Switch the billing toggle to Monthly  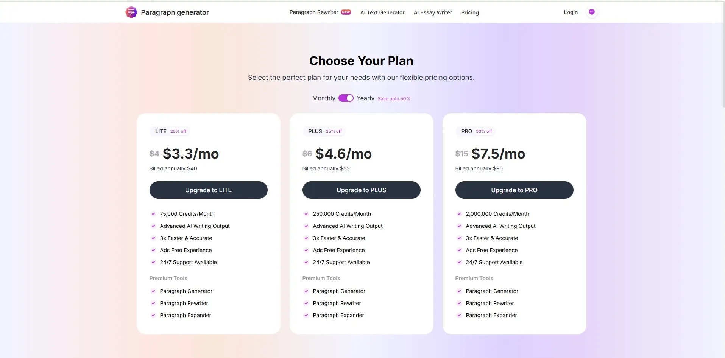(x=345, y=98)
